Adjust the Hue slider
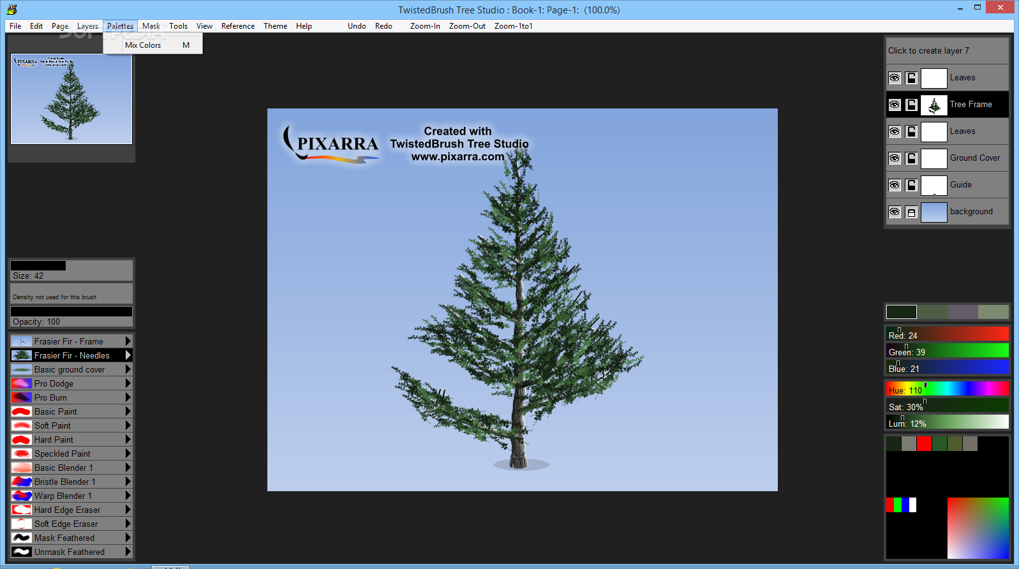Viewport: 1019px width, 569px height. click(x=948, y=388)
